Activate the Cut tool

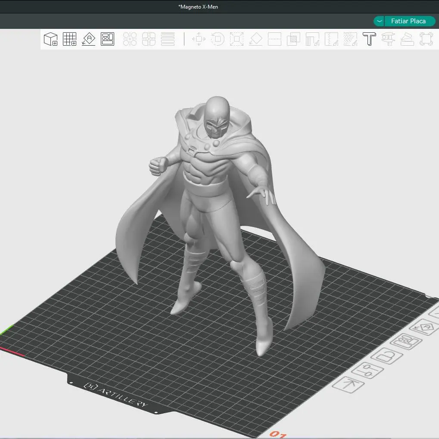[x=274, y=39]
